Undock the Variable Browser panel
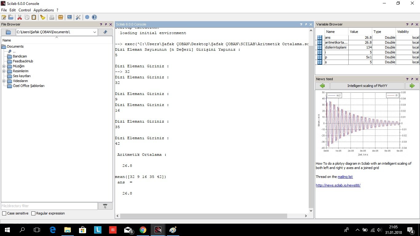 click(412, 24)
